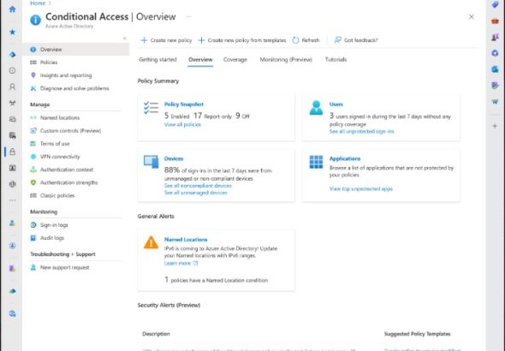Open the page title ellipsis menu
The width and height of the screenshot is (505, 351).
tap(188, 16)
